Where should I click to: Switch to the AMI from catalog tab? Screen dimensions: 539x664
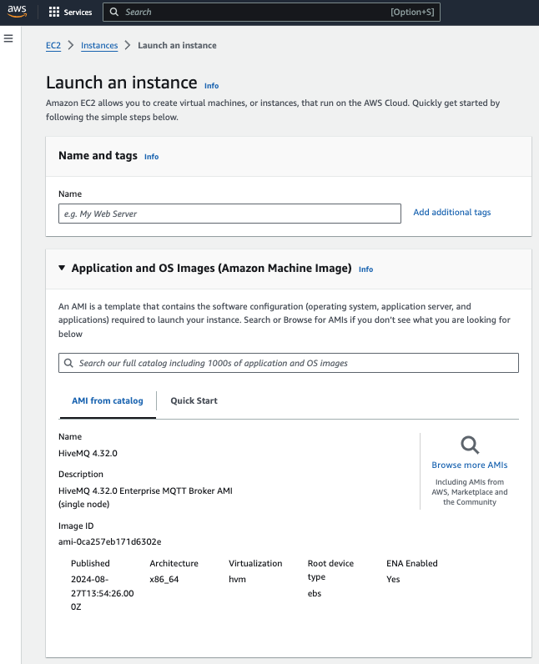pos(108,400)
